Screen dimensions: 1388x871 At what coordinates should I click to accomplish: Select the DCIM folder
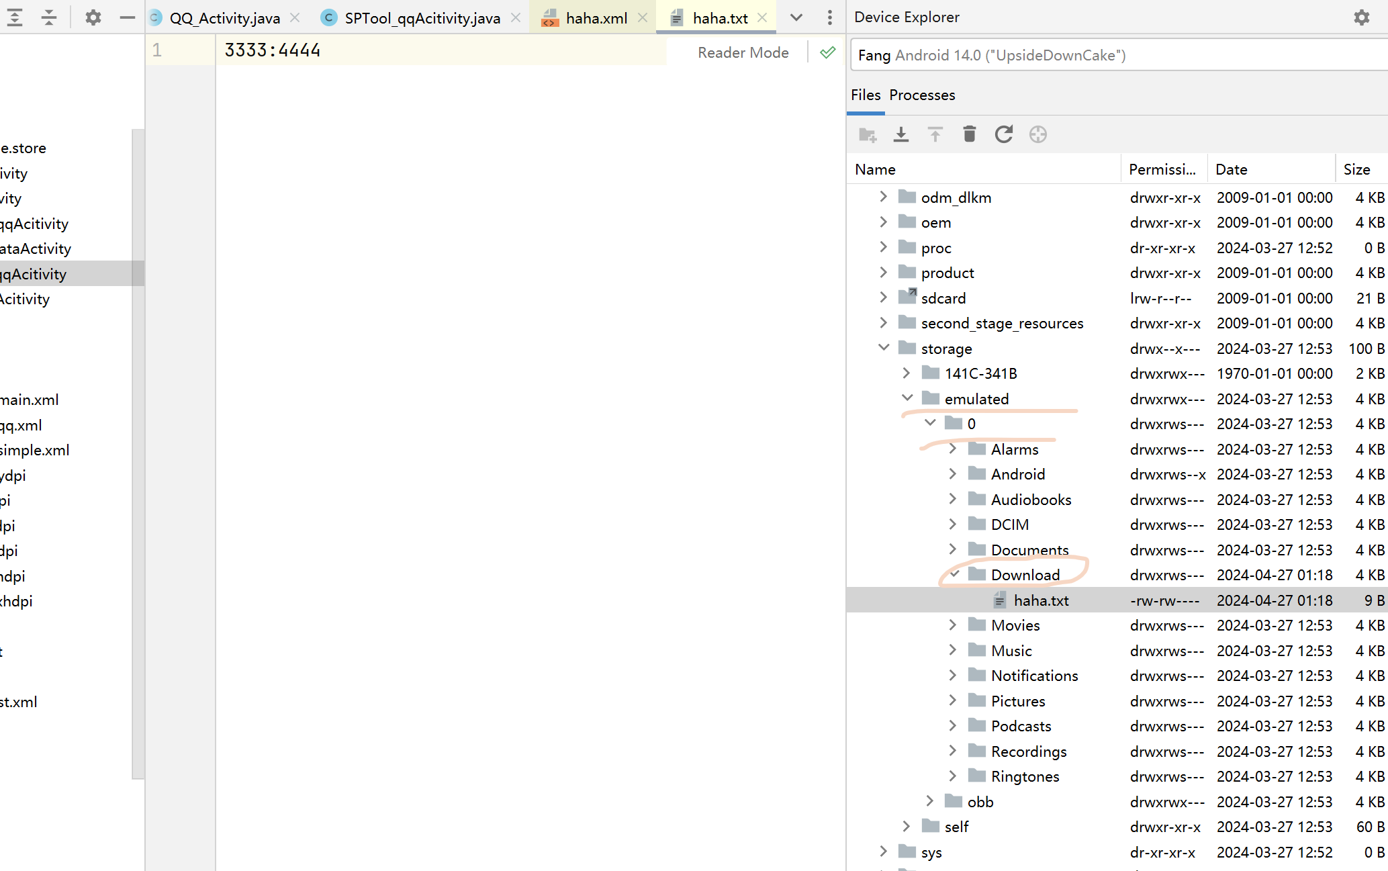pyautogui.click(x=1010, y=524)
